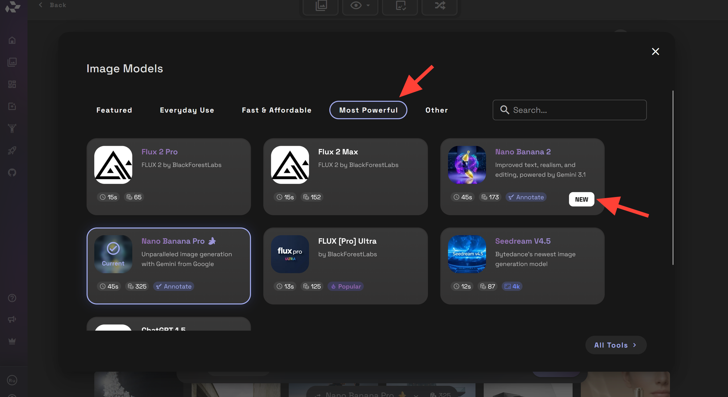
Task: Open the image gallery sidebar icon
Action: pos(12,62)
